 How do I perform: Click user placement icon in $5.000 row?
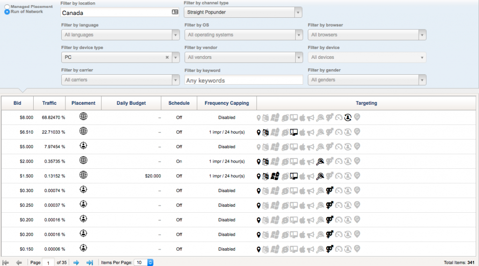83,146
